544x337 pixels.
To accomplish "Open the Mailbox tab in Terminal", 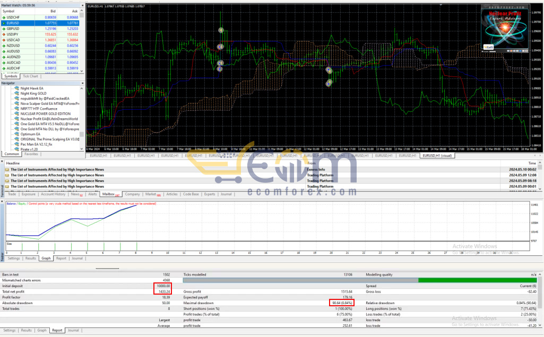I will 110,194.
